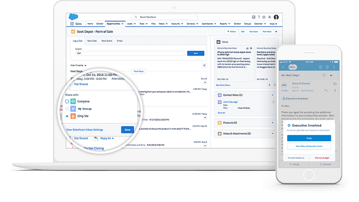Viewport: 359px width, 202px height.
Task: Tap Dismiss Insight on phone
Action: tap(322, 158)
